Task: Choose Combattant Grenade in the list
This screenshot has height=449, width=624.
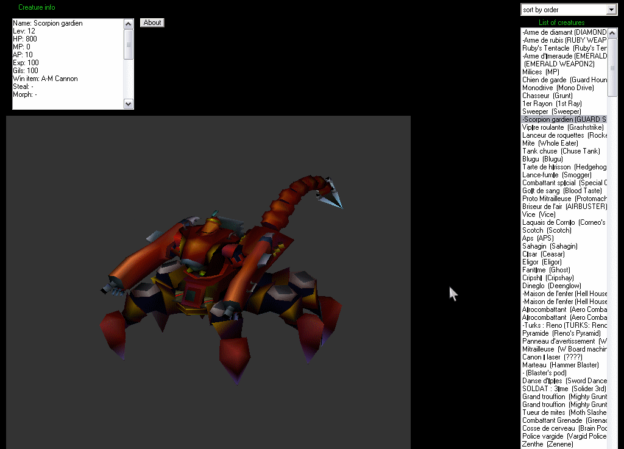Action: [x=564, y=421]
